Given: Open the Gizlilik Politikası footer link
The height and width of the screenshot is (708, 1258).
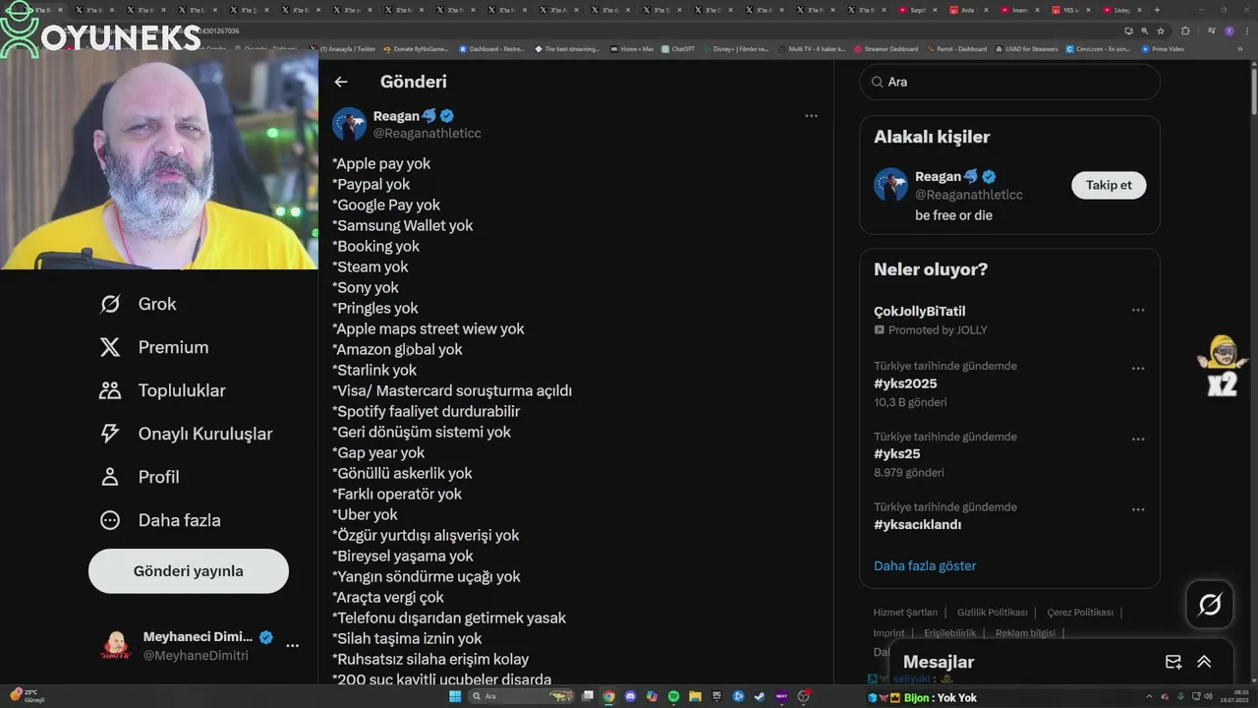Looking at the screenshot, I should coord(993,612).
